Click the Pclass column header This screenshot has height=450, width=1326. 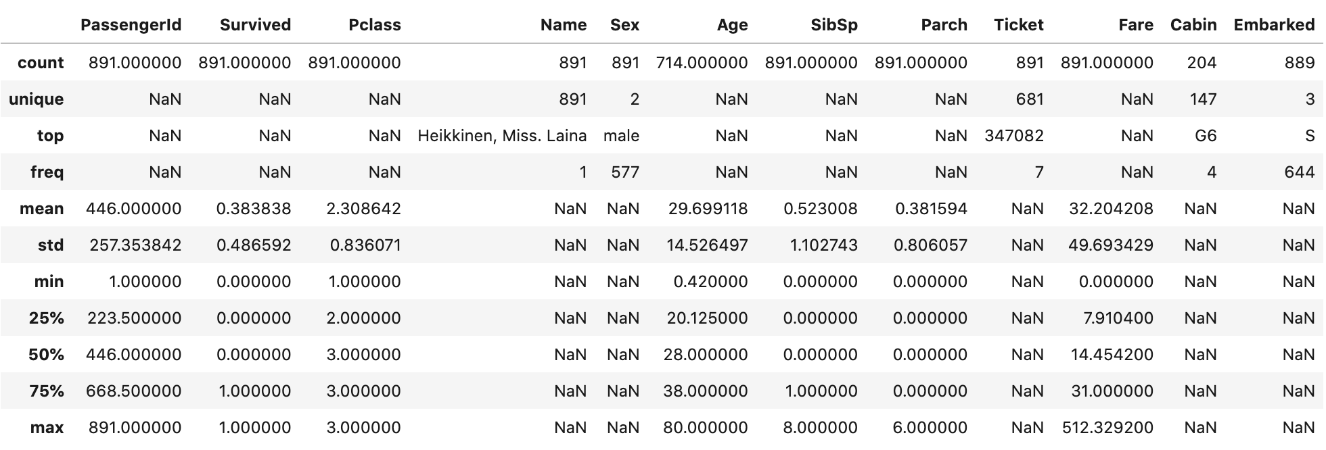(x=375, y=25)
